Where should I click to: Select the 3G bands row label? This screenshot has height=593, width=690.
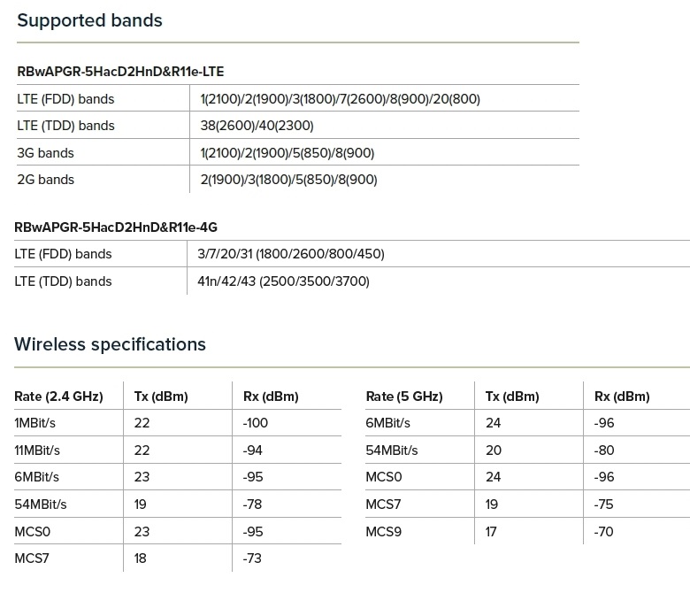point(46,153)
